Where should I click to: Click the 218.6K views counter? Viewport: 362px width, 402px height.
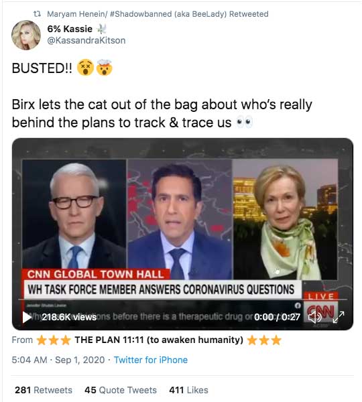click(69, 318)
